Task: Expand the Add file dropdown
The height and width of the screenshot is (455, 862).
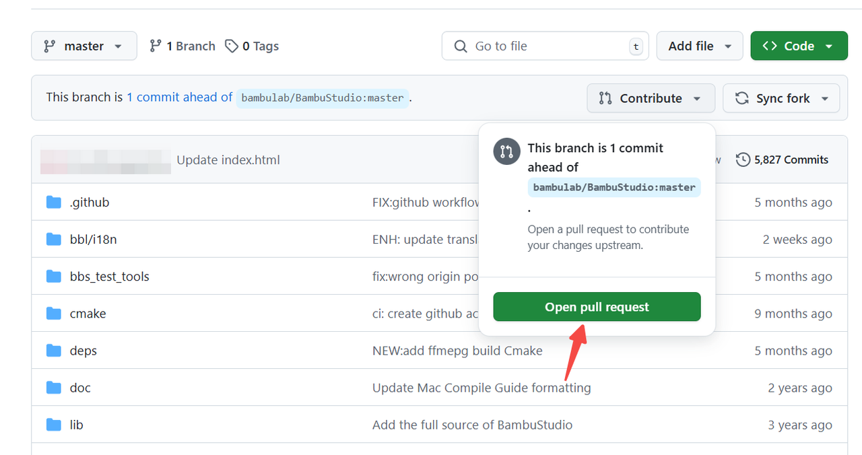Action: click(700, 46)
